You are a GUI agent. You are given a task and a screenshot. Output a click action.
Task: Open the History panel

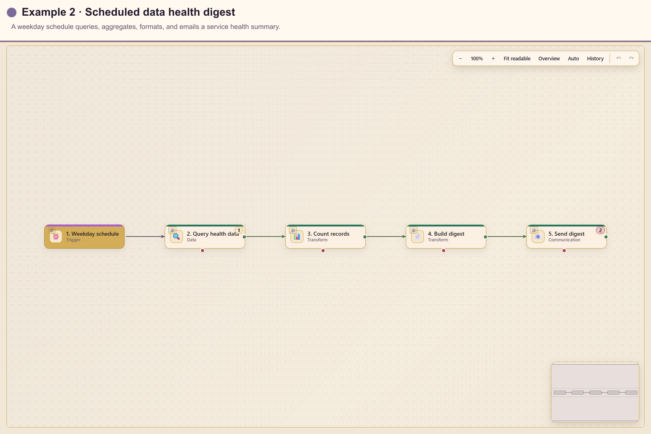(x=595, y=58)
